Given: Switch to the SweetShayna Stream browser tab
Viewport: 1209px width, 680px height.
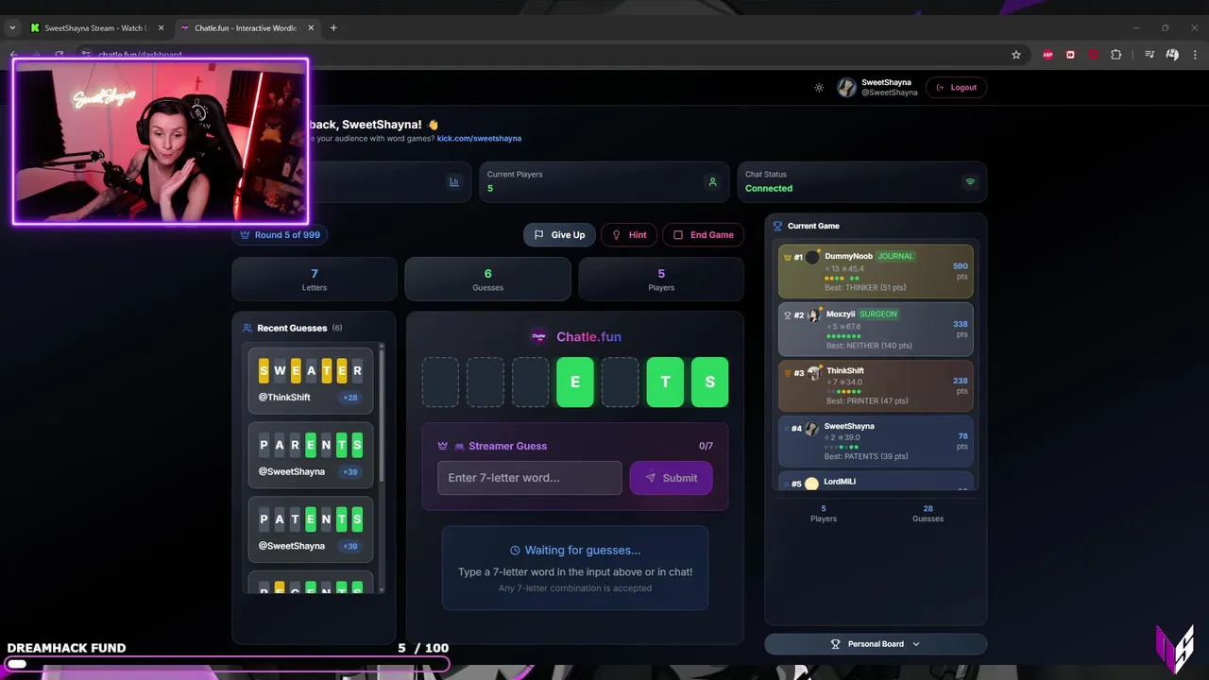Looking at the screenshot, I should tap(96, 28).
